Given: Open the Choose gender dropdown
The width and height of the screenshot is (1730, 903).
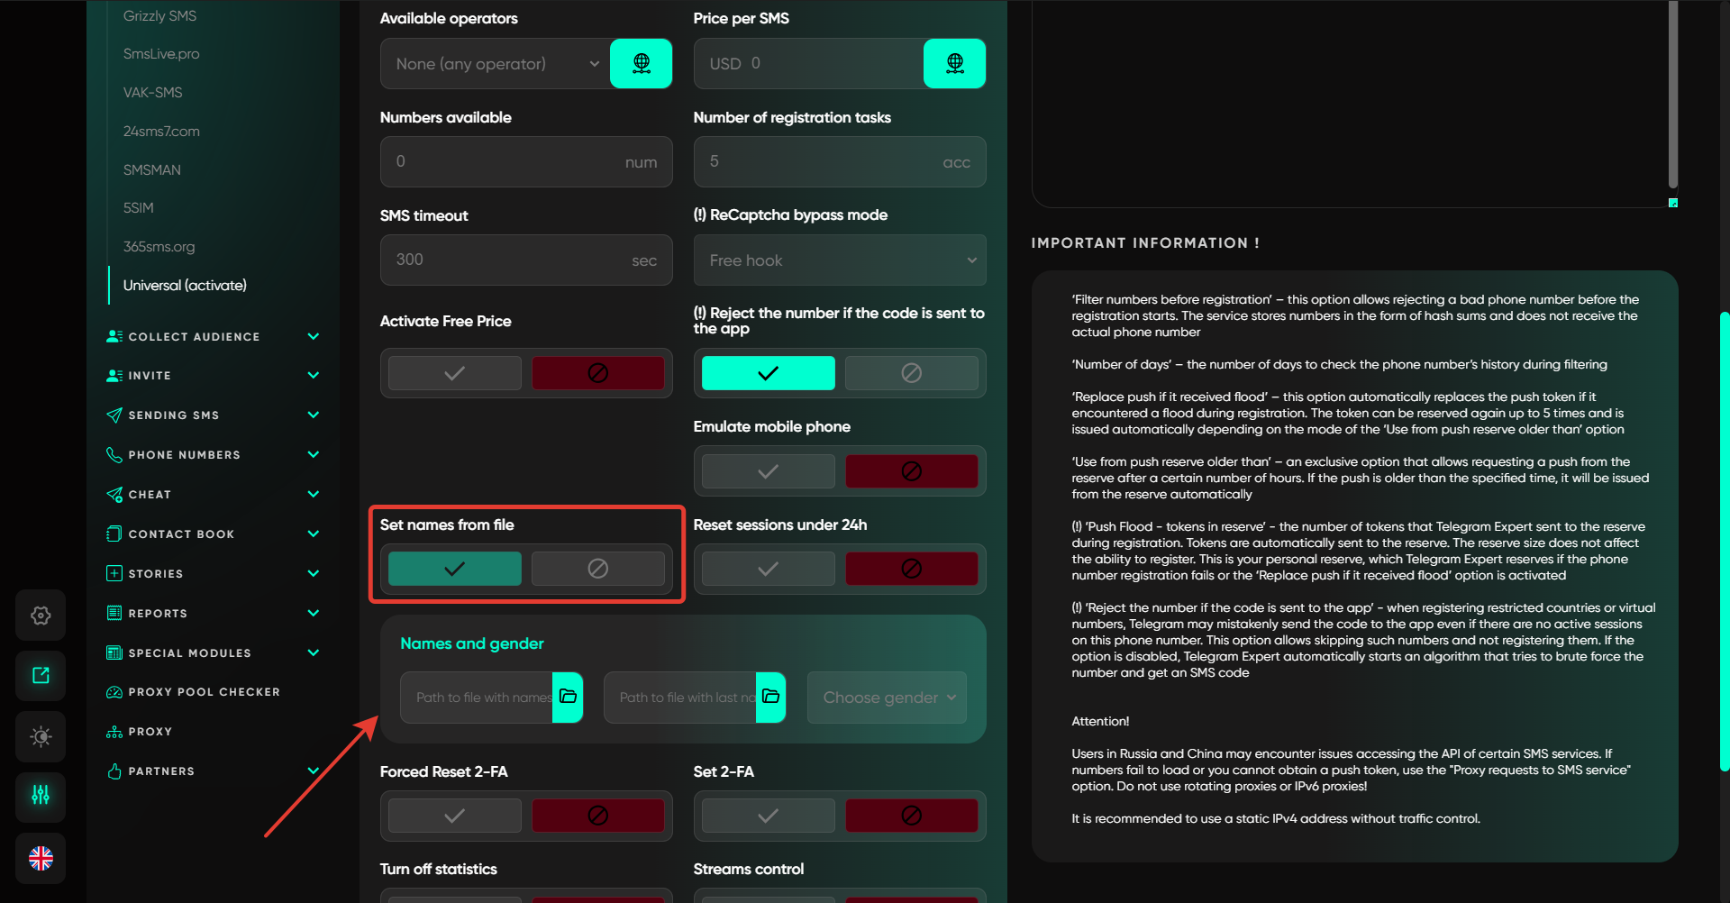Looking at the screenshot, I should coord(887,698).
